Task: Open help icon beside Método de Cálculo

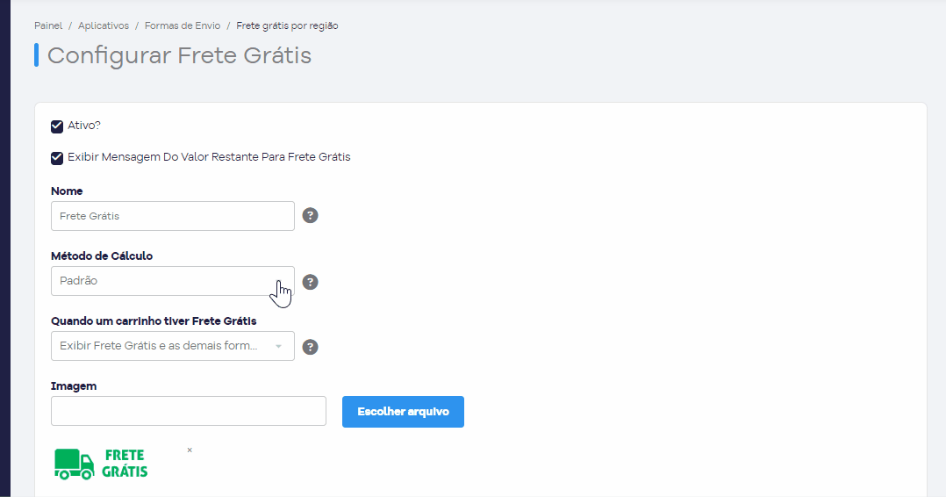Action: pyautogui.click(x=310, y=282)
